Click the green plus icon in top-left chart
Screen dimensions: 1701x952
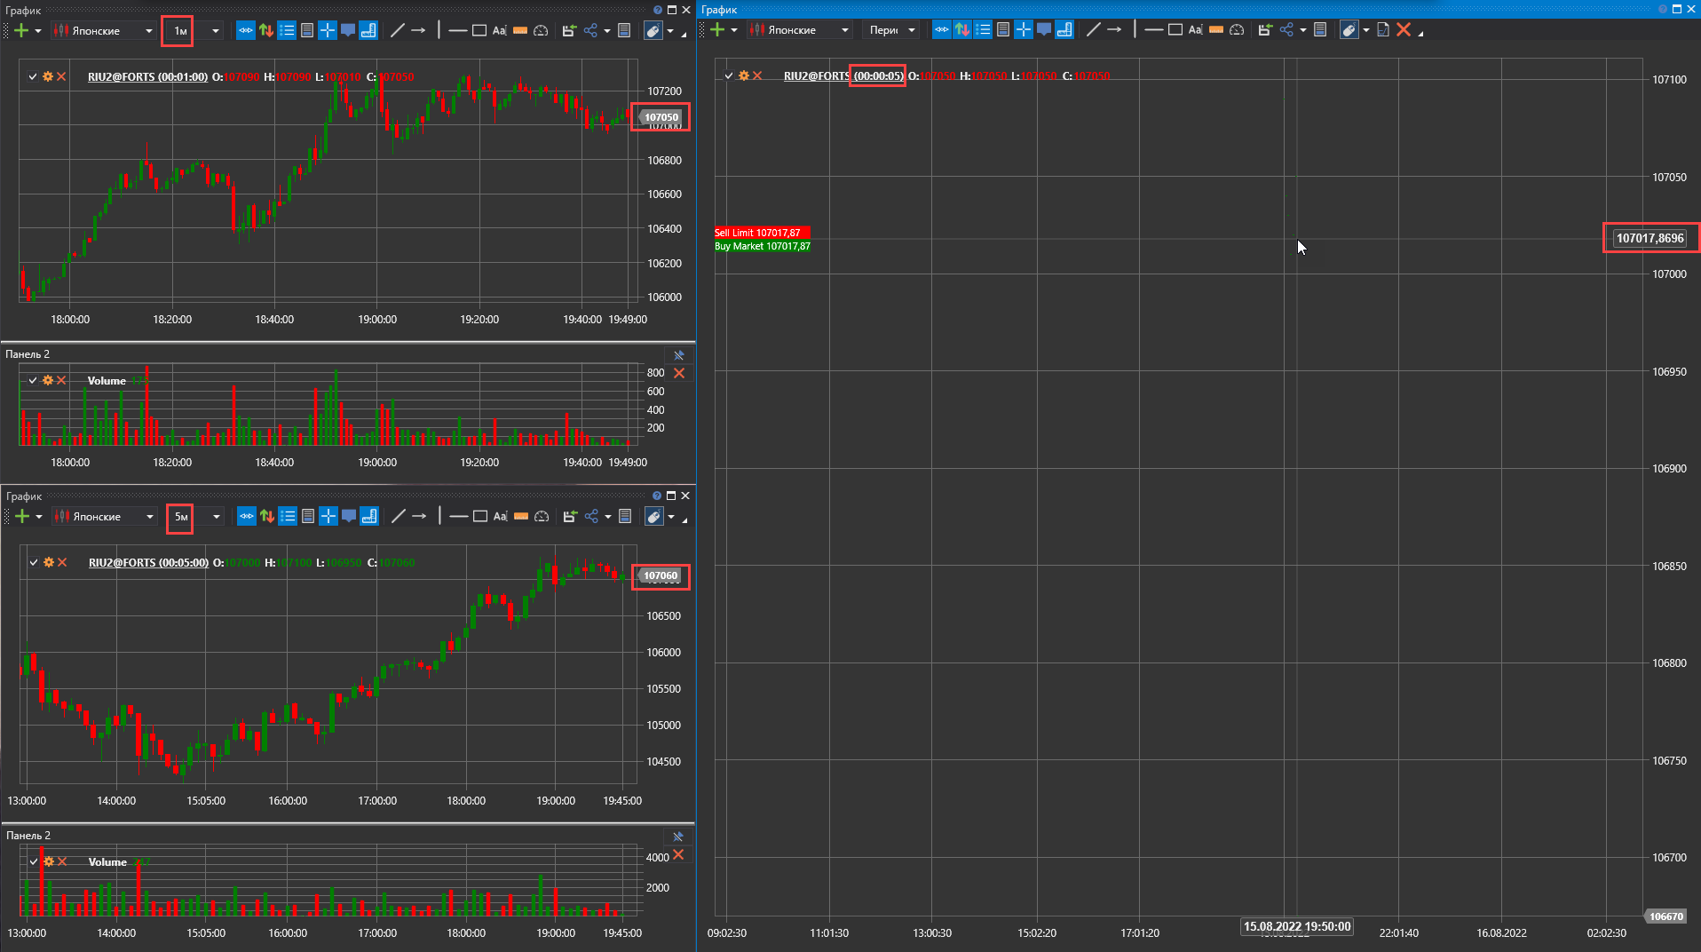(x=21, y=30)
